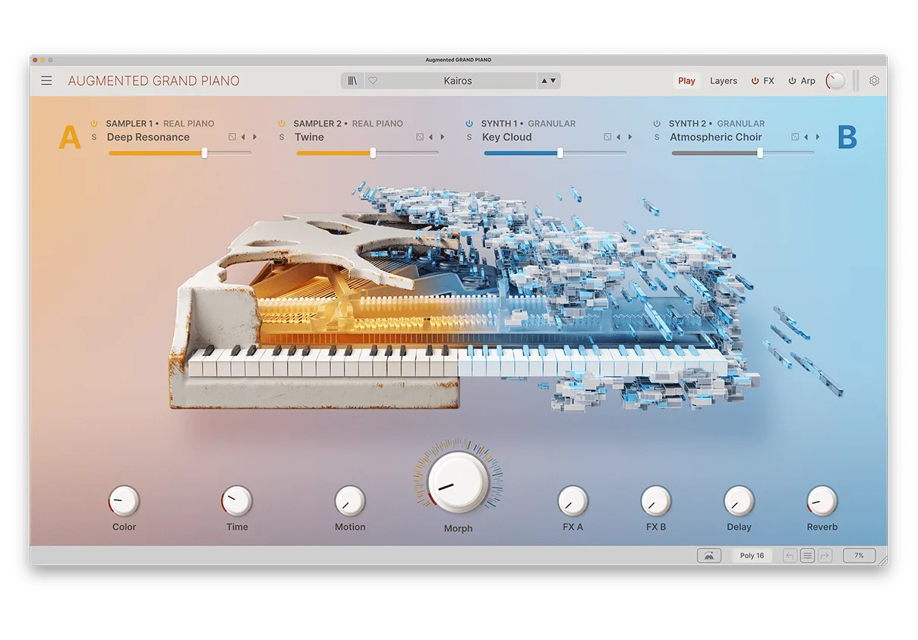
Task: Adjust the Twine layer volume slider
Action: [374, 152]
